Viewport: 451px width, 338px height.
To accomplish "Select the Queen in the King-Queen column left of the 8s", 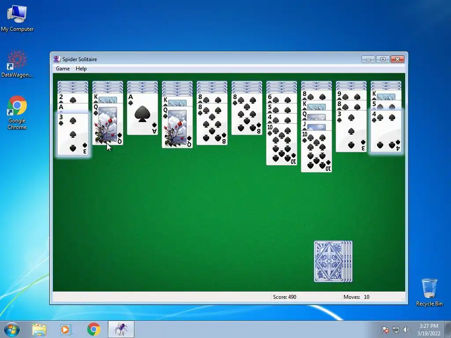I will (177, 127).
